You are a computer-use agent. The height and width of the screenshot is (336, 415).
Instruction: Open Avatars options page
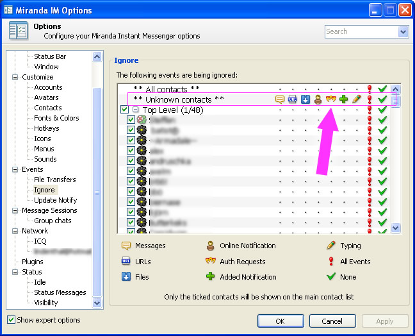[x=46, y=97]
